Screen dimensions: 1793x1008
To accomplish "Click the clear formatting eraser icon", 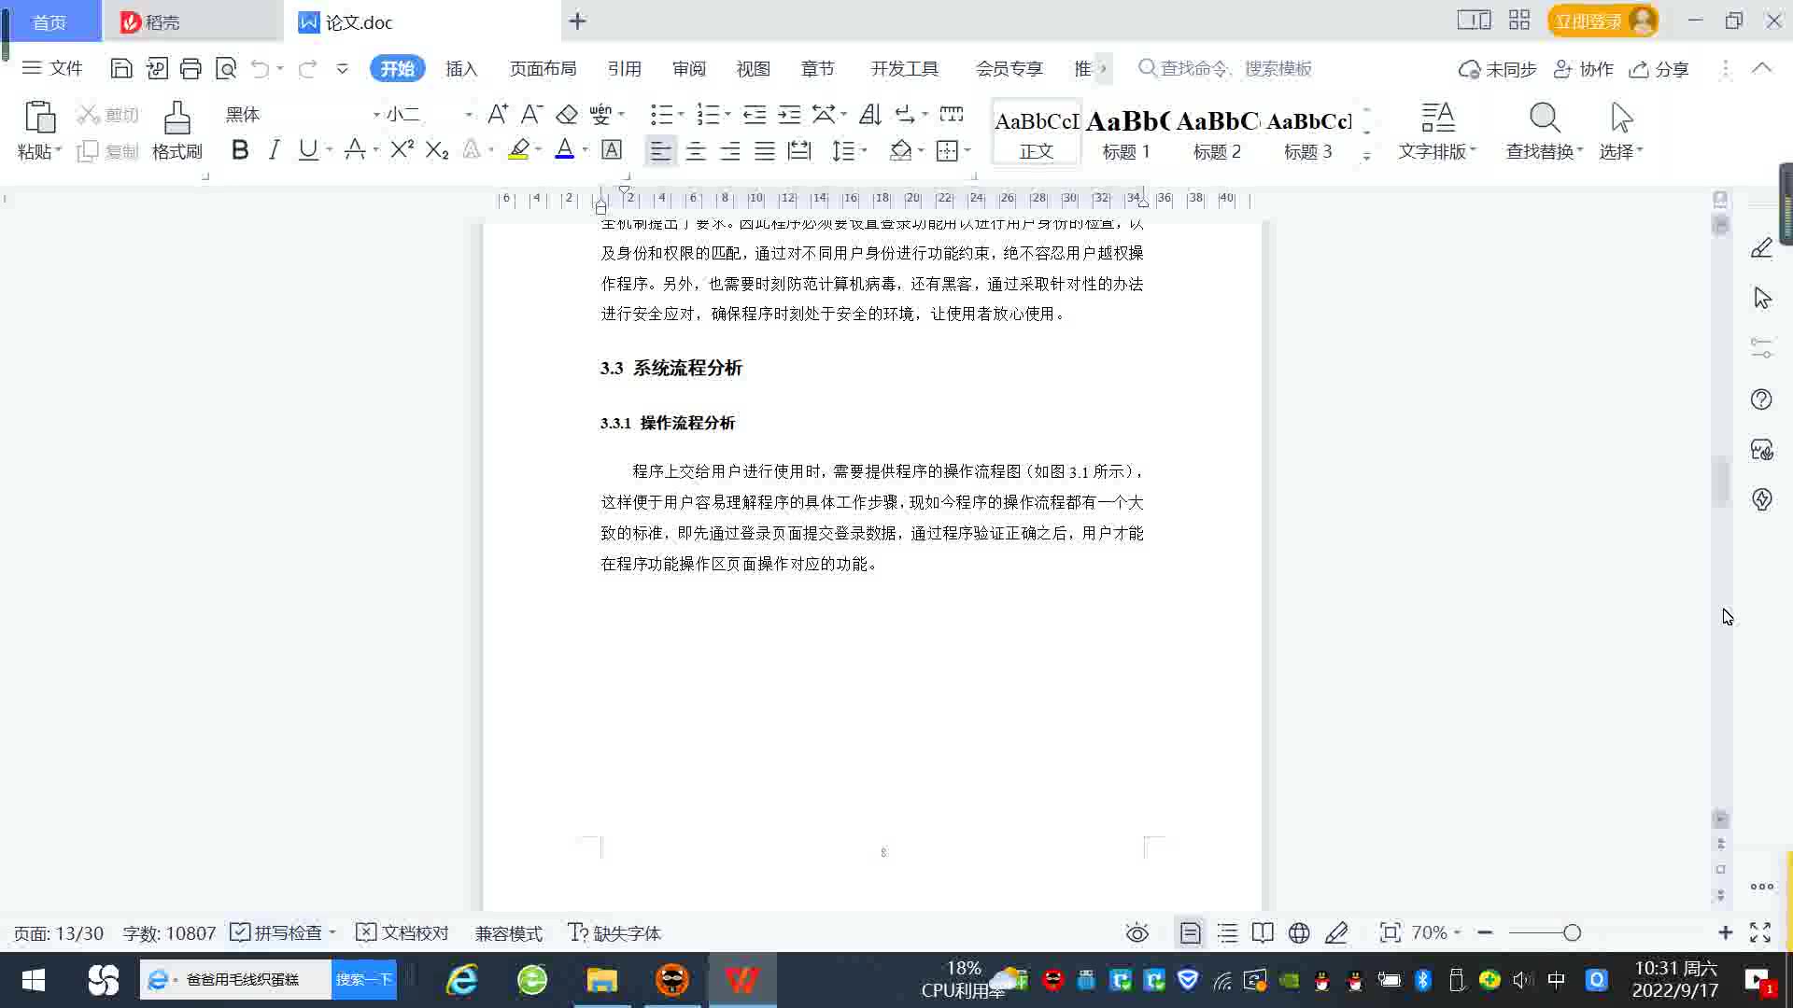I will tap(567, 115).
